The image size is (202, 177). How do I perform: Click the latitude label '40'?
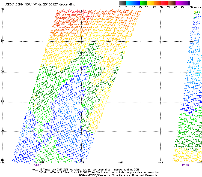click(2, 9)
